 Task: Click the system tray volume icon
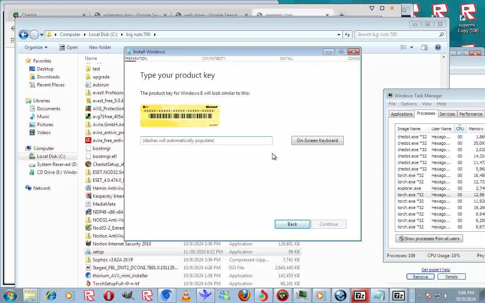(447, 296)
